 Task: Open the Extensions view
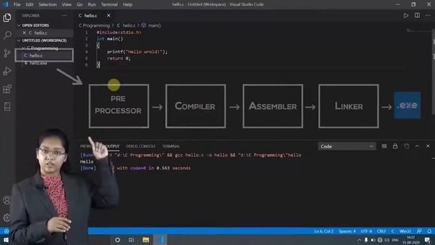7,89
